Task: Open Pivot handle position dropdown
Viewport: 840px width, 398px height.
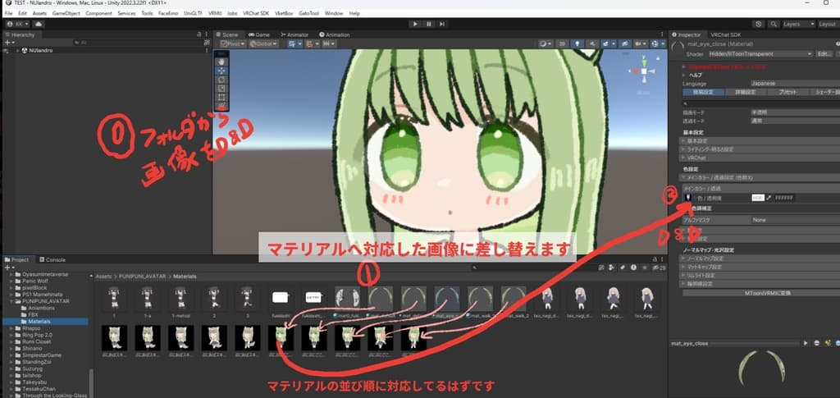Action: click(x=232, y=44)
